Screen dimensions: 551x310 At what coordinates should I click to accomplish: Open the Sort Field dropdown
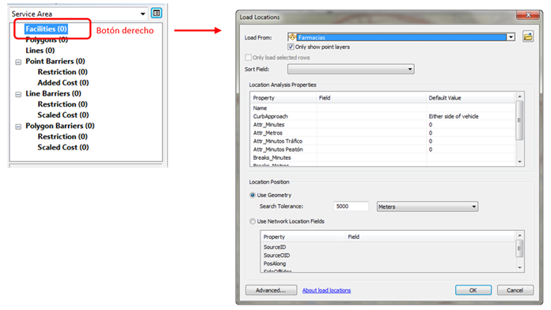[x=351, y=69]
